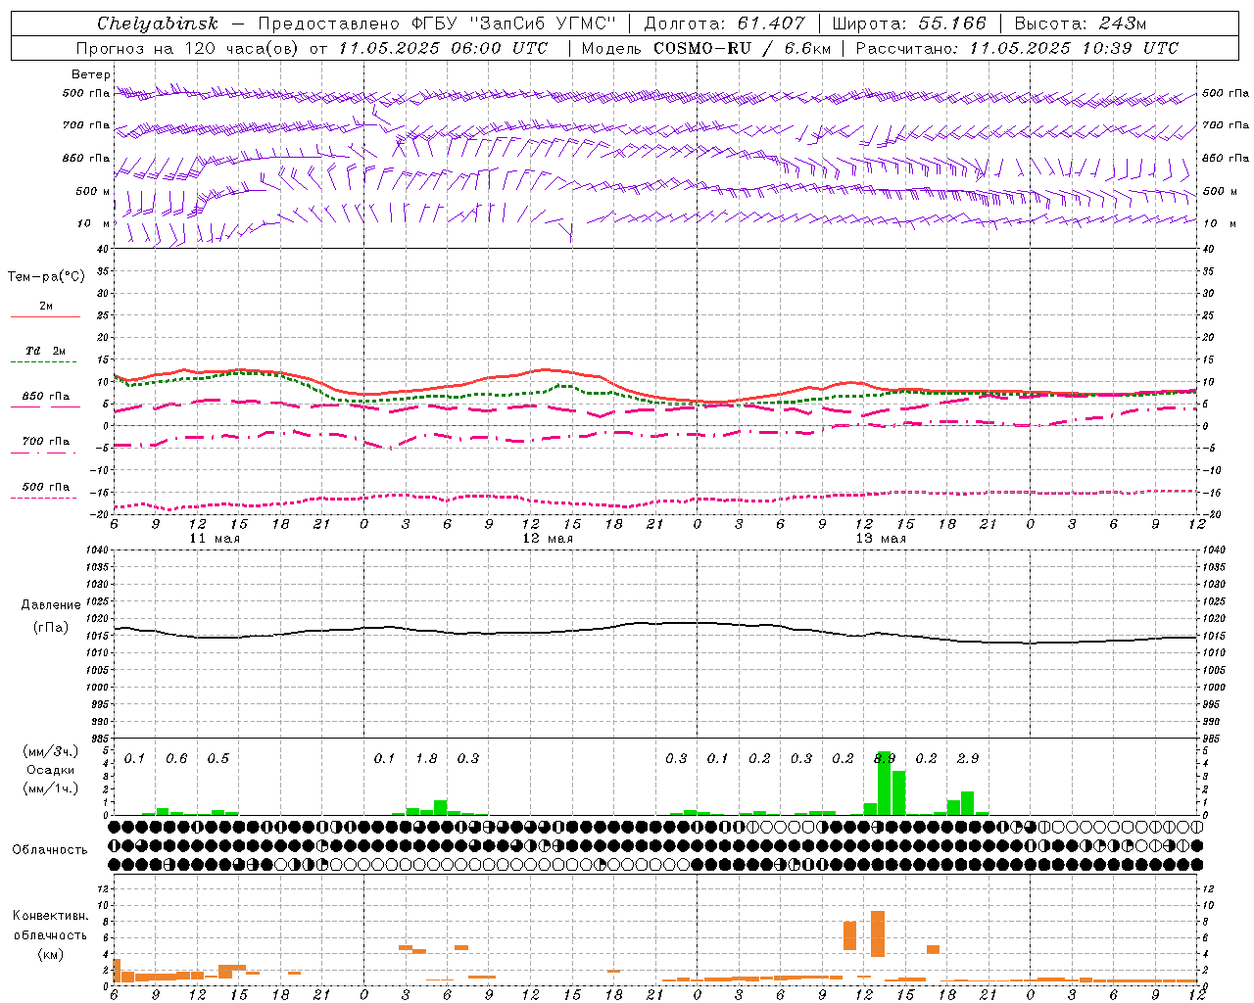Click the '(км)' unit under convective label
Screen dimensions: 1254x1003
51,954
